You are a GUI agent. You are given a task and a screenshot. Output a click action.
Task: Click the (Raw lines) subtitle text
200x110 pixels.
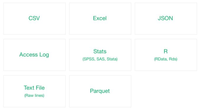[34, 96]
